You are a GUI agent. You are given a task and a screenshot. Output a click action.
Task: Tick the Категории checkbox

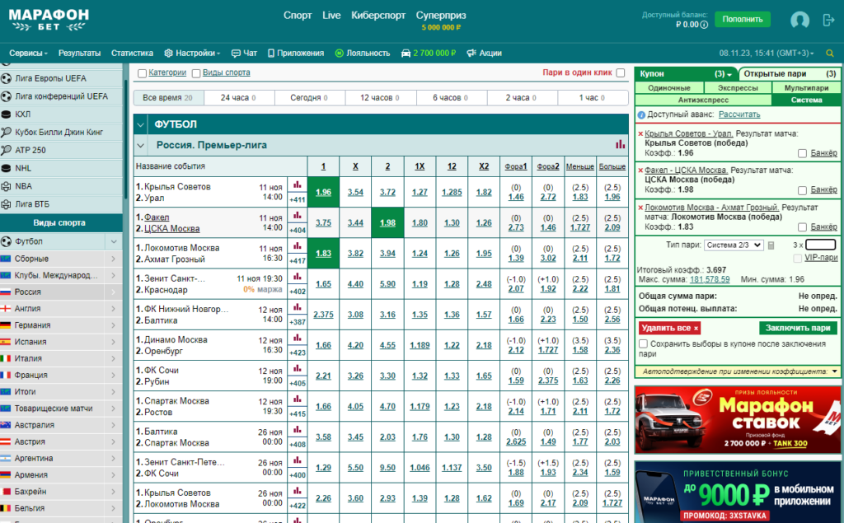(142, 73)
